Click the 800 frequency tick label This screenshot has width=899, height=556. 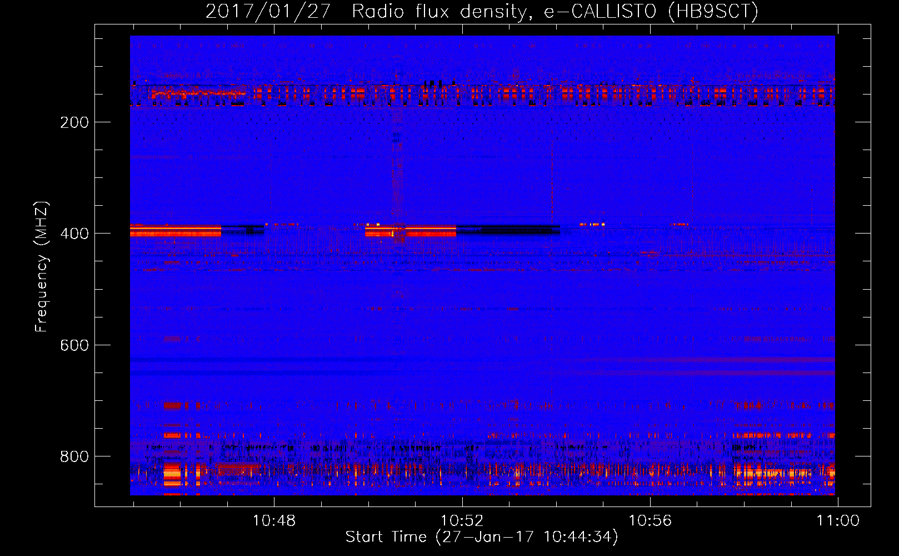(x=74, y=456)
